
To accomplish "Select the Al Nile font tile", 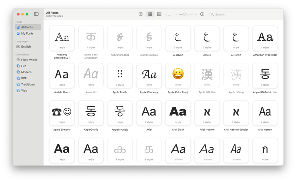I will 207,39.
